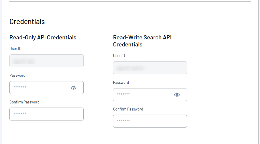Click the vertical scrollbar at the right edge

coord(259,72)
